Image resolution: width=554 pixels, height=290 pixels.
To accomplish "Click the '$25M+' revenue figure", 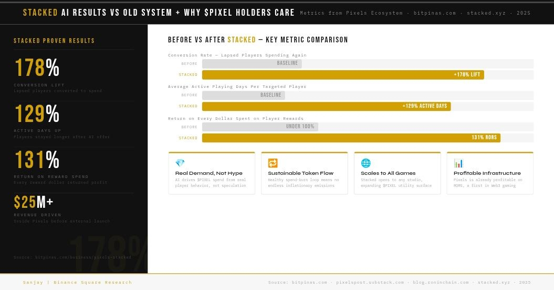I will [34, 202].
